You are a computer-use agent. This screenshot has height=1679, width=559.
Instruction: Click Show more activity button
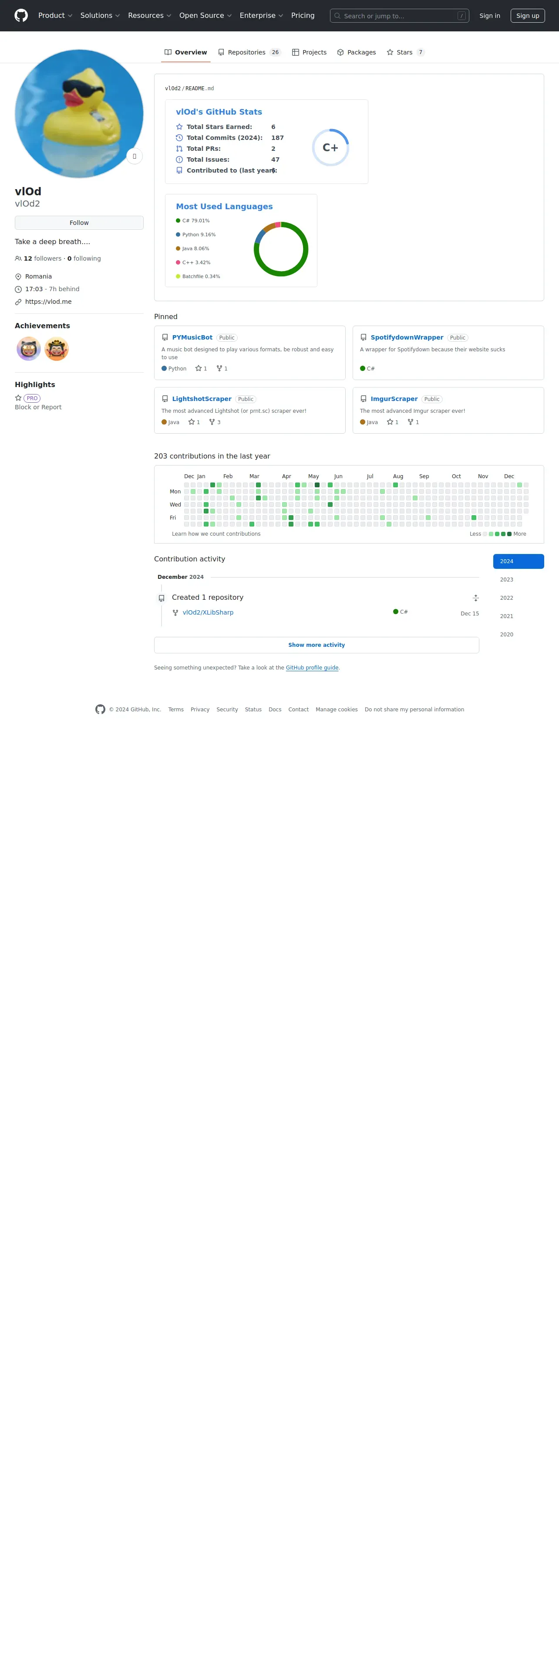pos(316,645)
